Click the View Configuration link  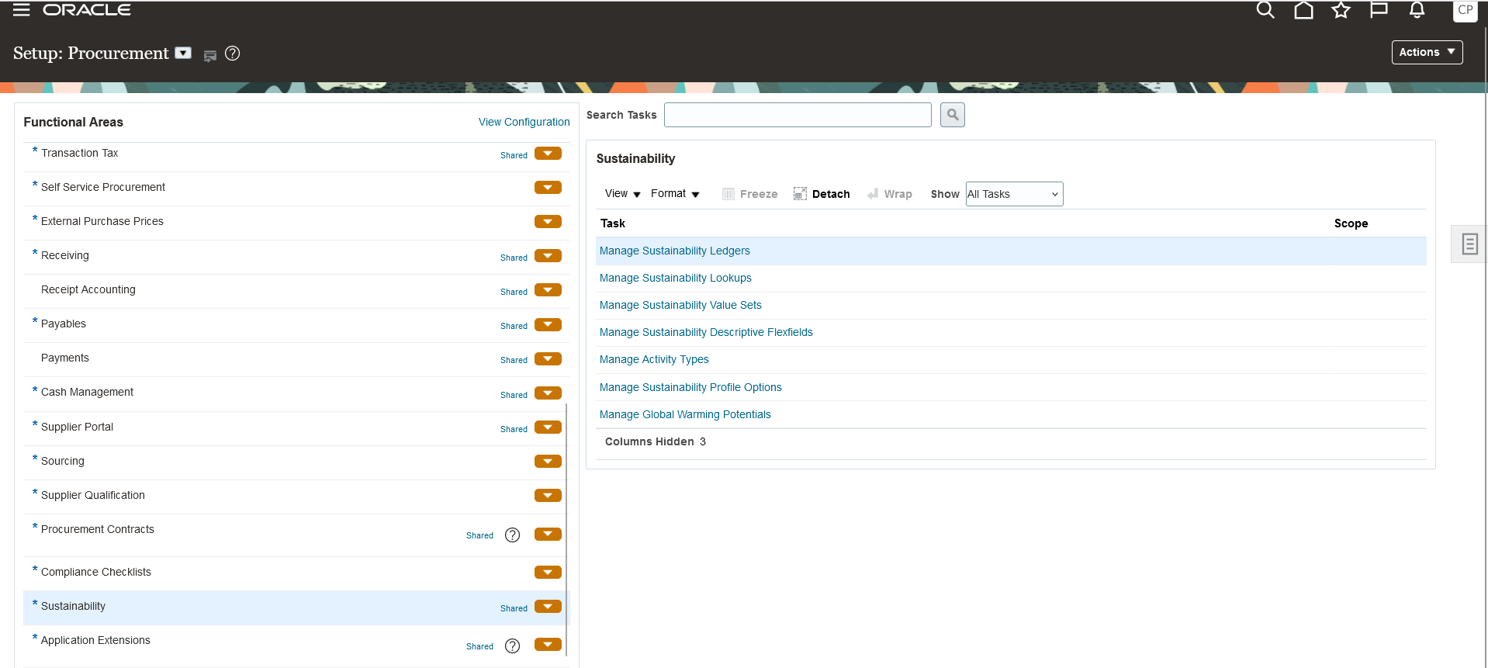[524, 122]
